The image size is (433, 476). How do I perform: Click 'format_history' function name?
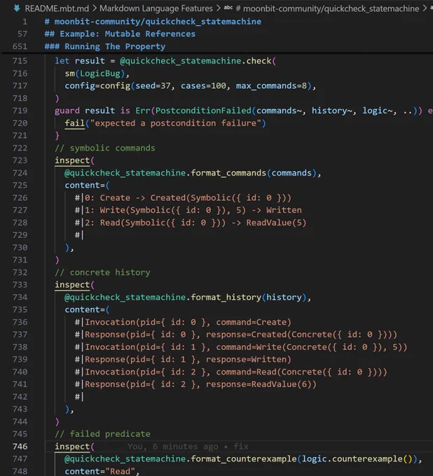[x=226, y=297]
